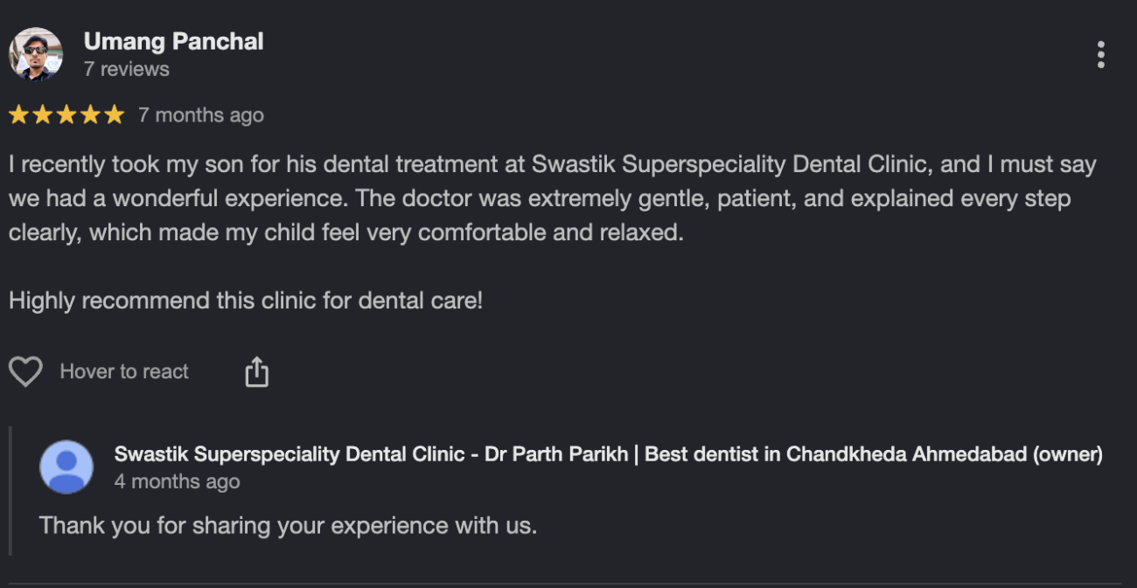Click the 'Hover to react' label

(x=124, y=371)
